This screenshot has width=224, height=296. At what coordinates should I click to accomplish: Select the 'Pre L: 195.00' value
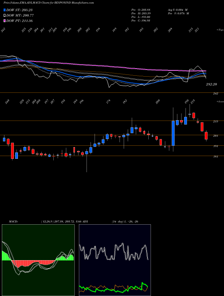point(141,17)
